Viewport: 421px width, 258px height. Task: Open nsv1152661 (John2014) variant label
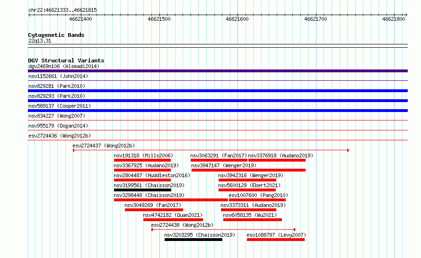[x=58, y=76]
